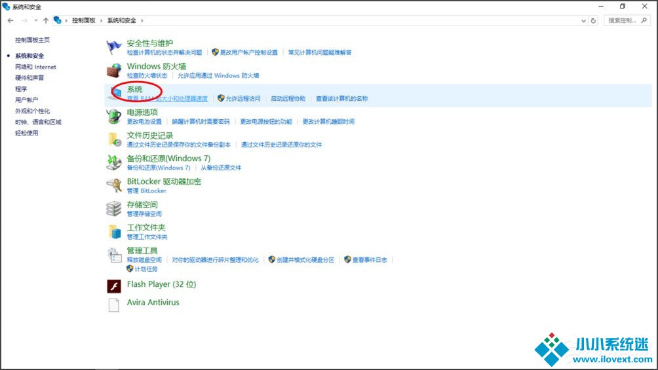This screenshot has height=370, width=658.
Task: Click 查看事件日志 link
Action: 369,260
